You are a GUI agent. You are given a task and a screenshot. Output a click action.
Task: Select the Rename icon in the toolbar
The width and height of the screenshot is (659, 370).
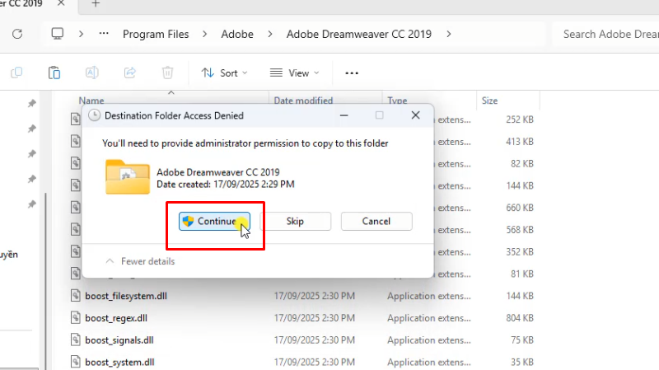(91, 73)
